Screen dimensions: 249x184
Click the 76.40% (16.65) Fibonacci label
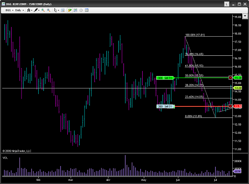[194, 54]
